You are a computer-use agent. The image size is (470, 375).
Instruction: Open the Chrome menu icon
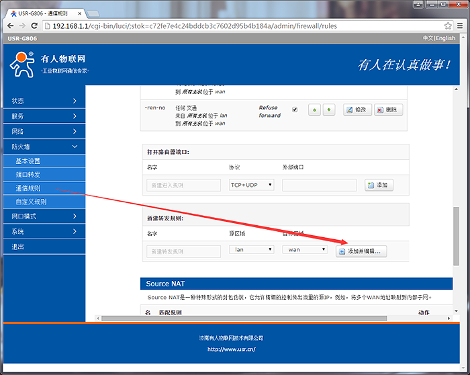pyautogui.click(x=461, y=26)
